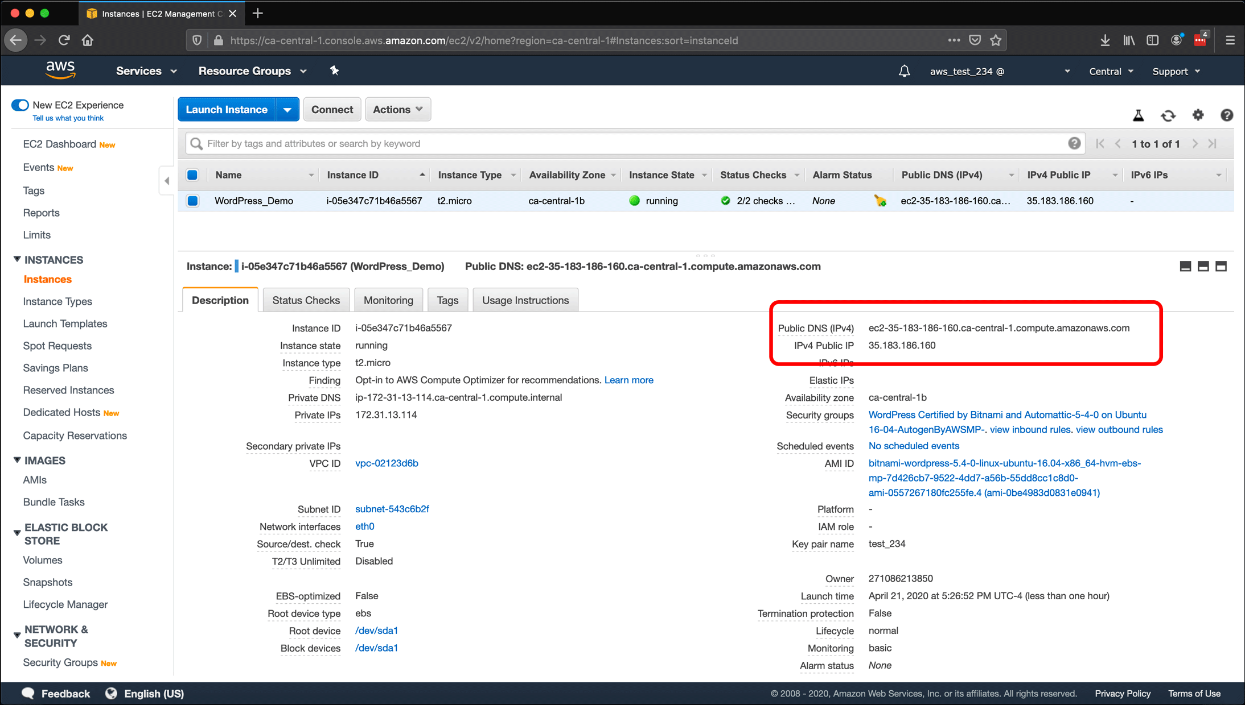Open the Status Checks tab
Screen dimensions: 1245x705
click(x=306, y=300)
